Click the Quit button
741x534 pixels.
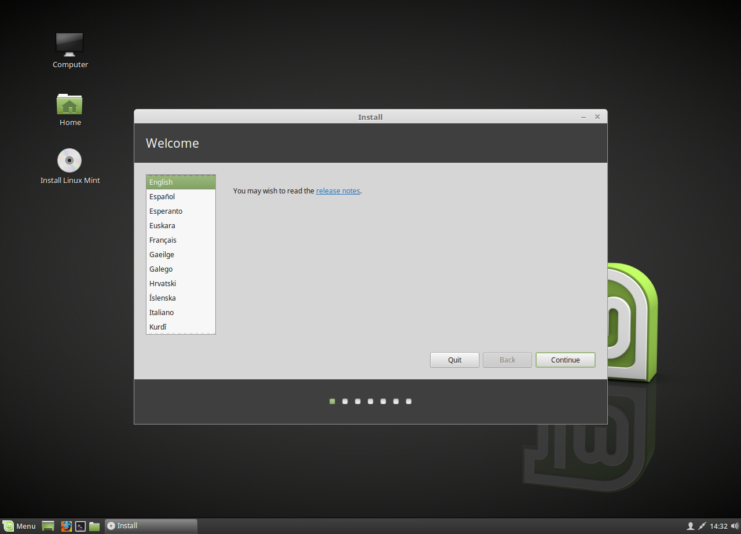click(x=454, y=360)
